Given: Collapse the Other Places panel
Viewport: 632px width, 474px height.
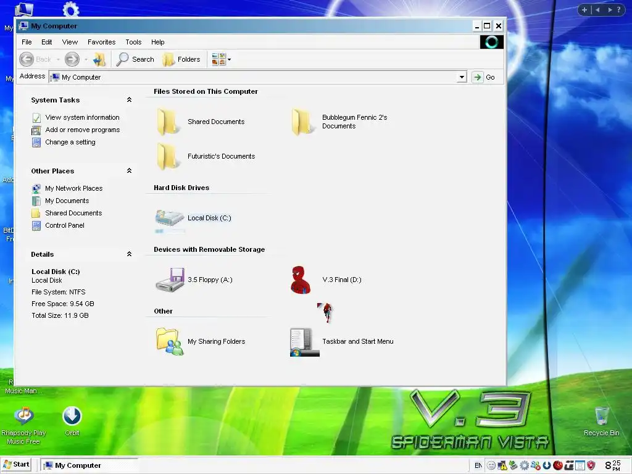Looking at the screenshot, I should point(129,170).
